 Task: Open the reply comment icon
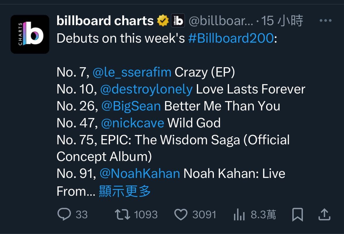coord(64,214)
